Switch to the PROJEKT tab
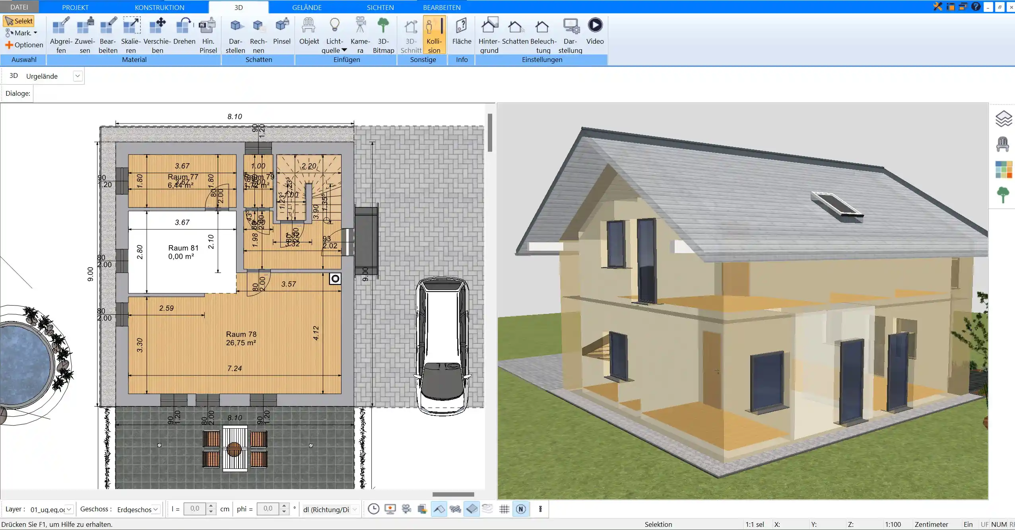This screenshot has width=1015, height=530. (75, 7)
